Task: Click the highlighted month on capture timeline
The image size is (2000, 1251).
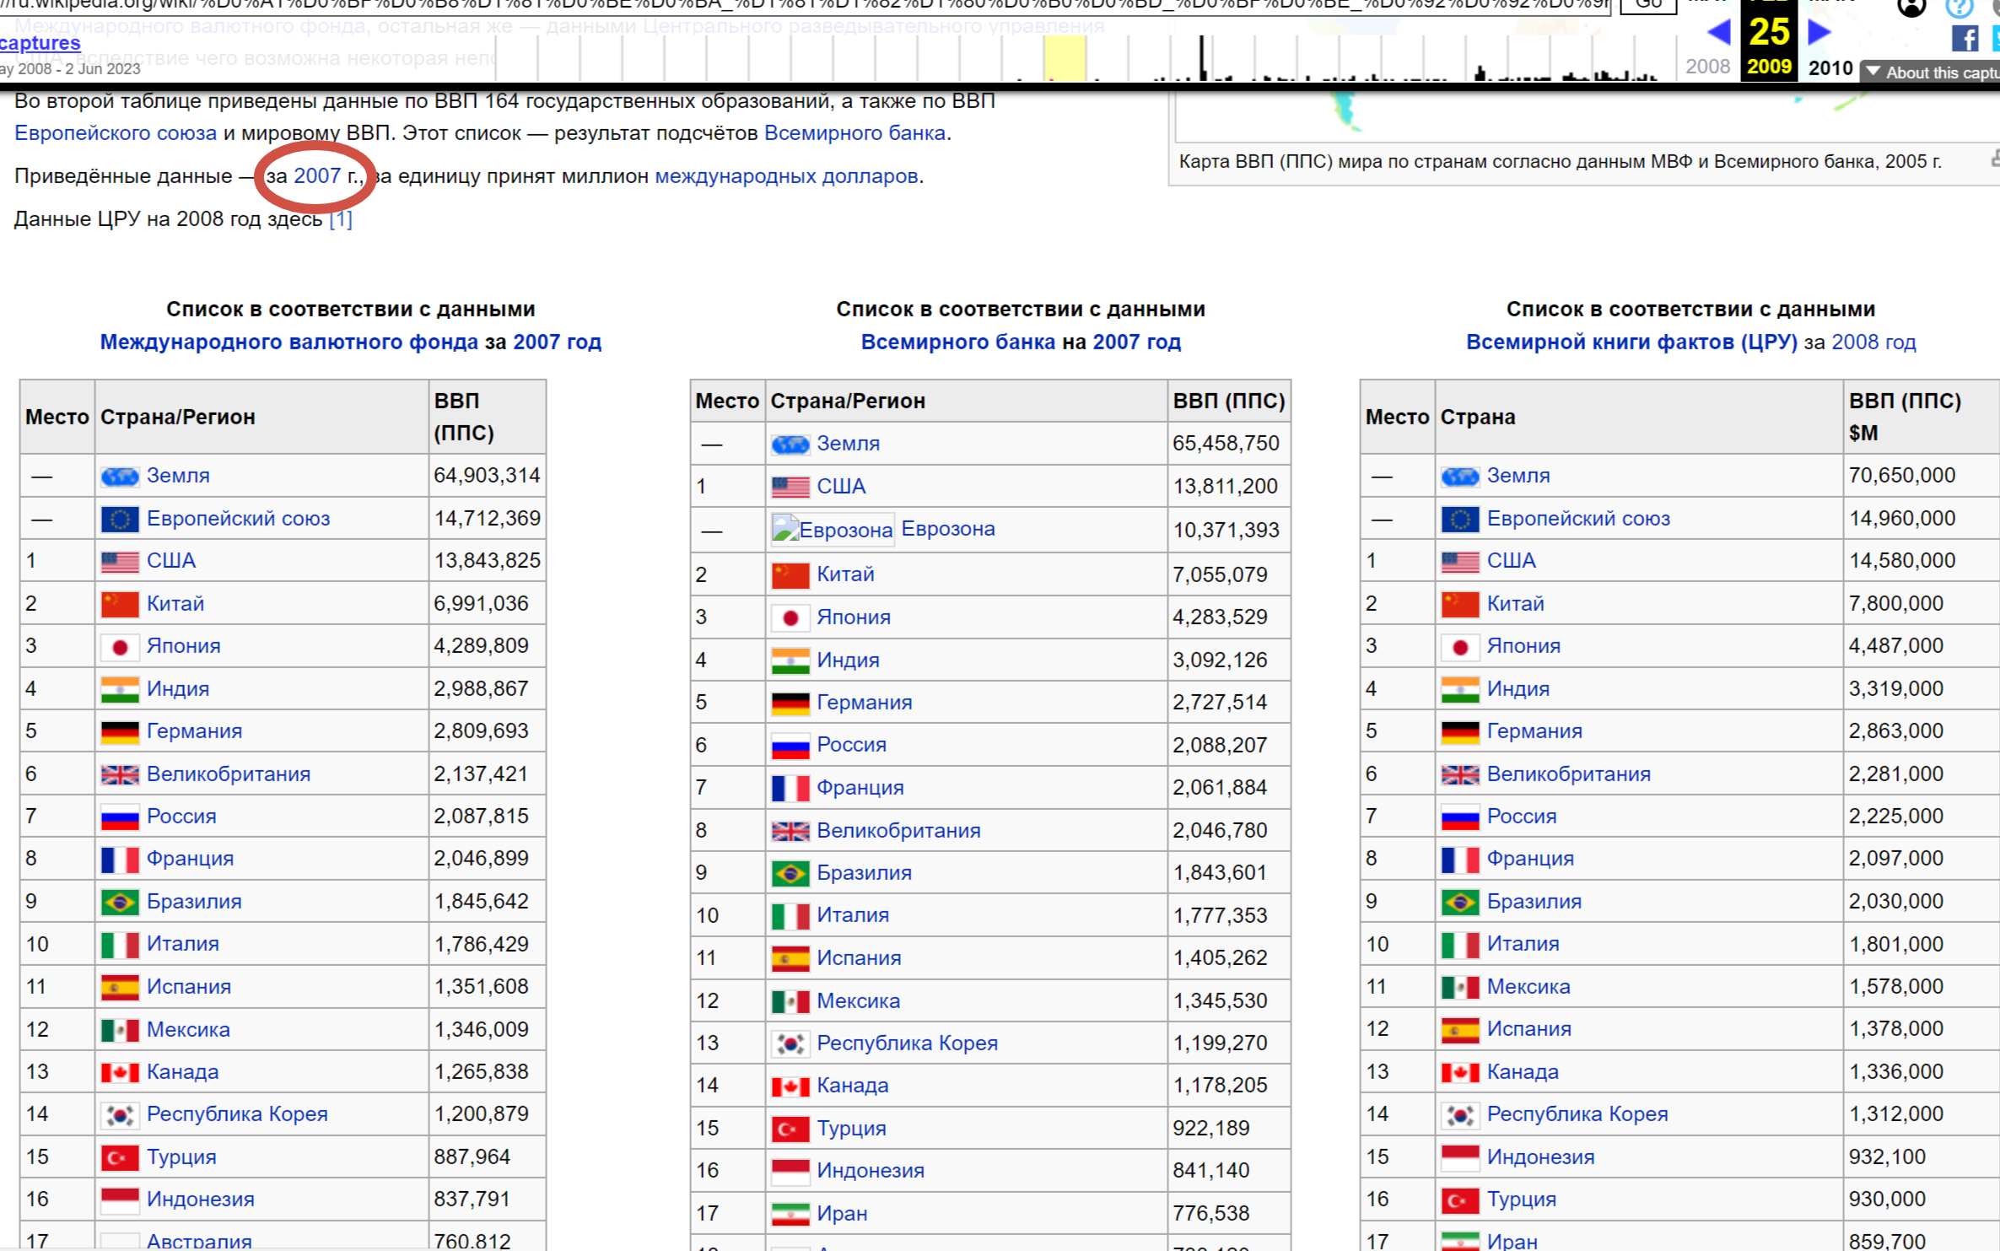Action: [x=1065, y=59]
